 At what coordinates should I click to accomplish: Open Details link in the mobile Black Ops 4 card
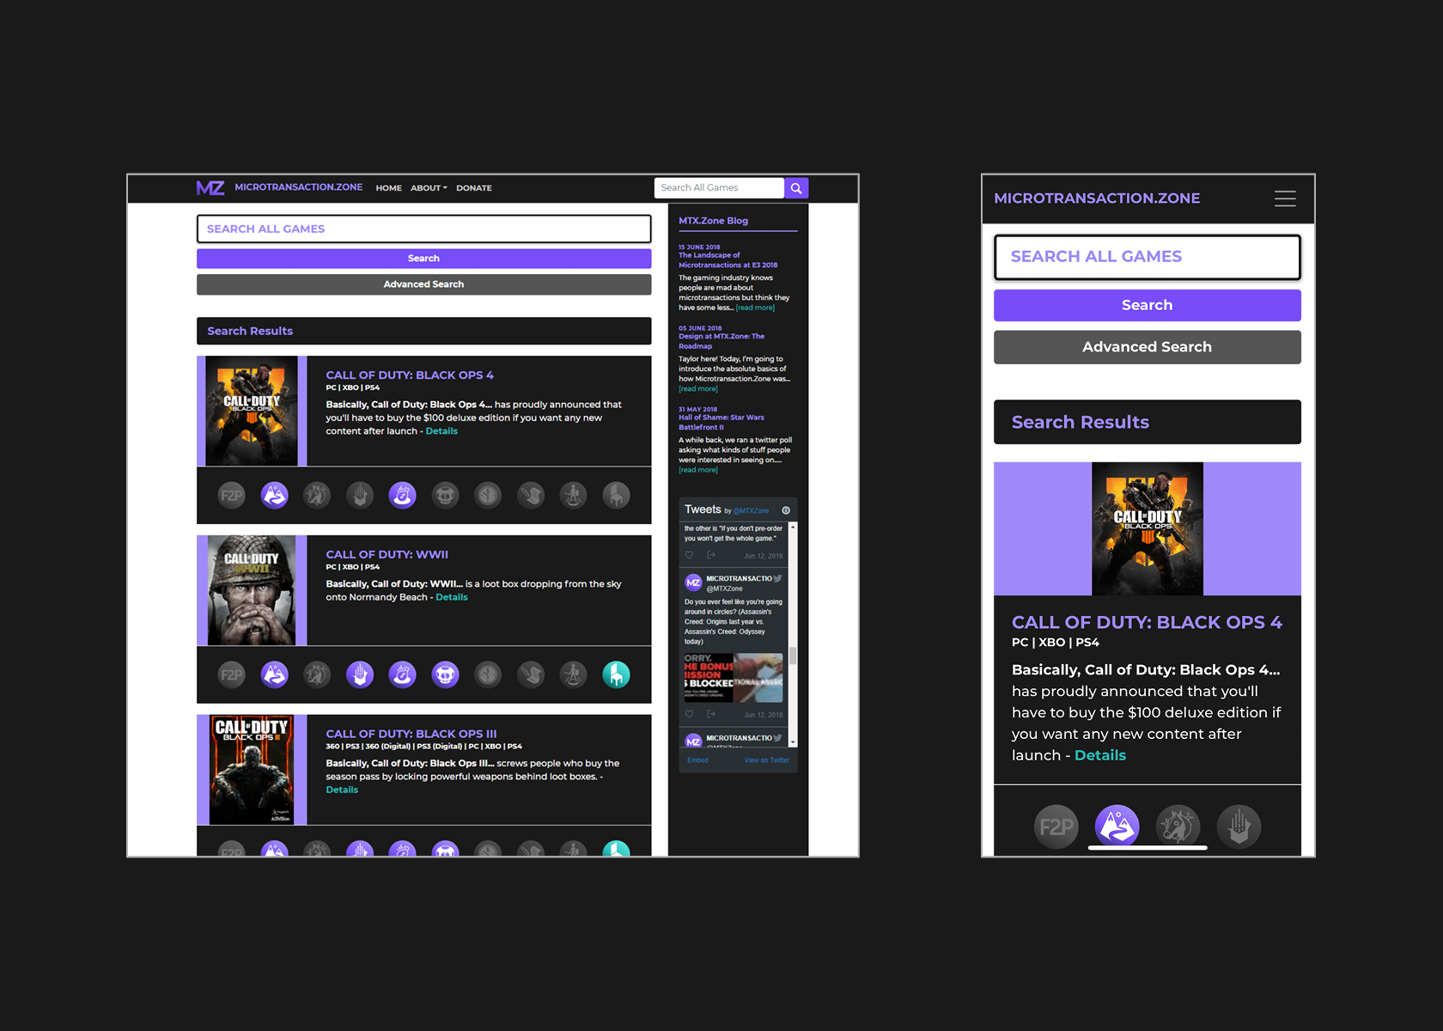point(1099,755)
